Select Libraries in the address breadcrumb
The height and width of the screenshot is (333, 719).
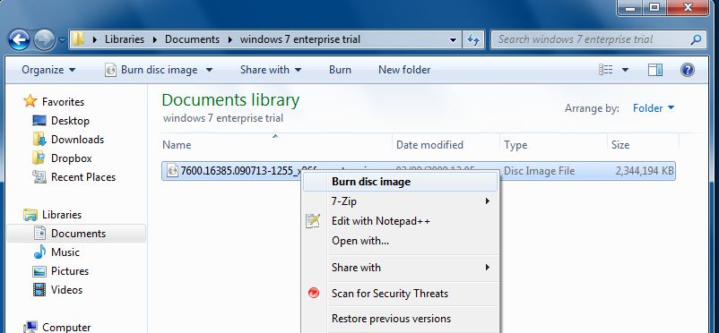125,39
